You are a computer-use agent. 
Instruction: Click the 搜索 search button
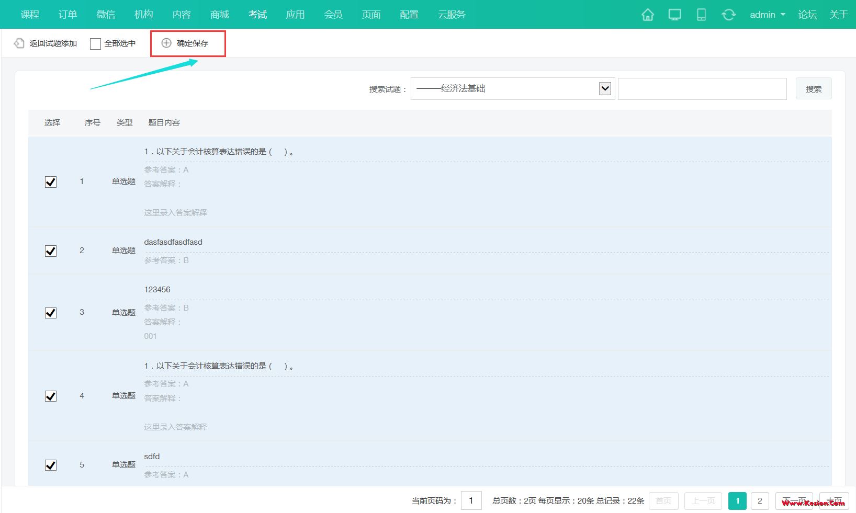(x=814, y=88)
